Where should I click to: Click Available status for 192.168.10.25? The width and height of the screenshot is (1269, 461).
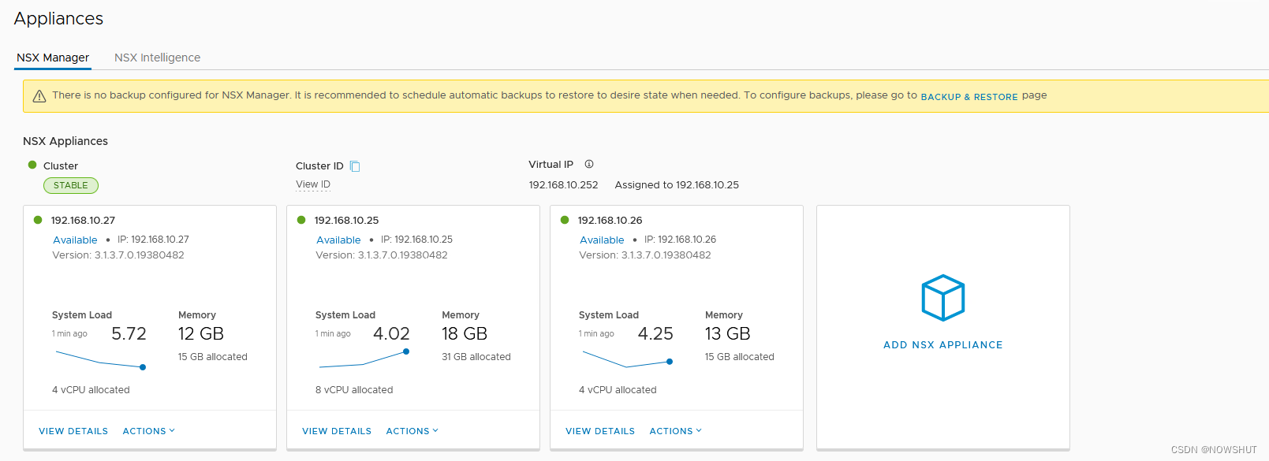point(338,240)
